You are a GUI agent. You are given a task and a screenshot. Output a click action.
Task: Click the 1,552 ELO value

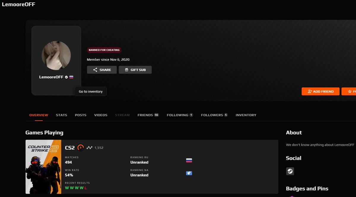click(99, 148)
